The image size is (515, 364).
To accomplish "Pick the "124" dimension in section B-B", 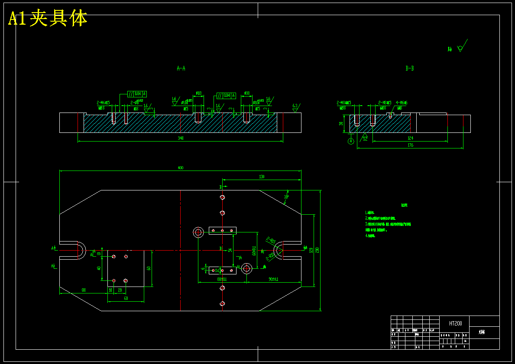I will pos(410,138).
